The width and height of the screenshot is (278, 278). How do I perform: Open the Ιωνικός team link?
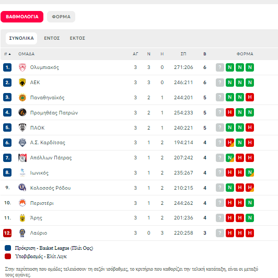coord(39,173)
